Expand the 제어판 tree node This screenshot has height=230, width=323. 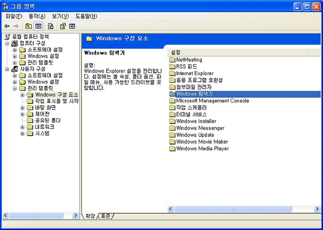pos(22,114)
